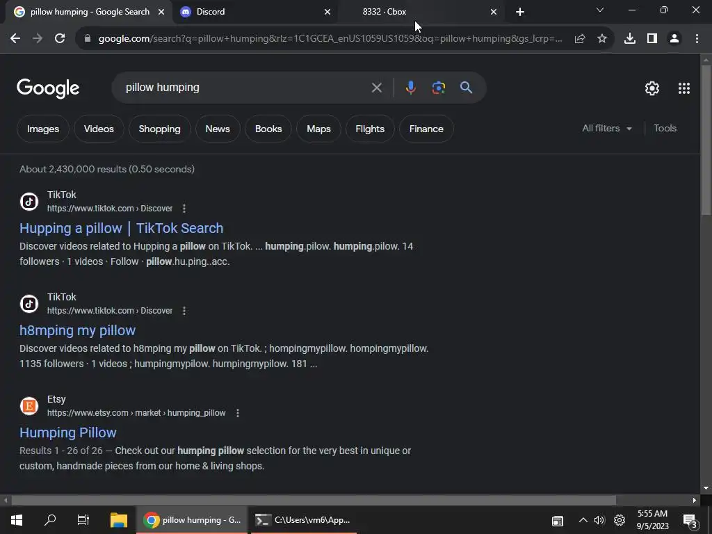The height and width of the screenshot is (534, 712).
Task: Click the browser forward arrow
Action: point(38,39)
